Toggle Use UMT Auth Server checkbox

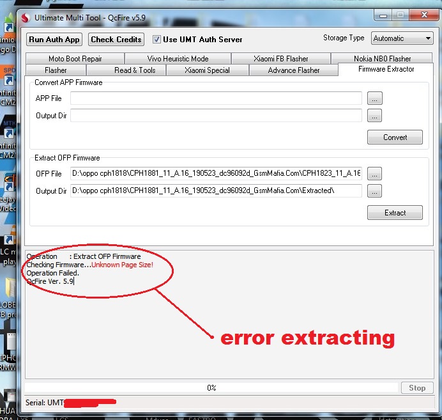pyautogui.click(x=156, y=39)
